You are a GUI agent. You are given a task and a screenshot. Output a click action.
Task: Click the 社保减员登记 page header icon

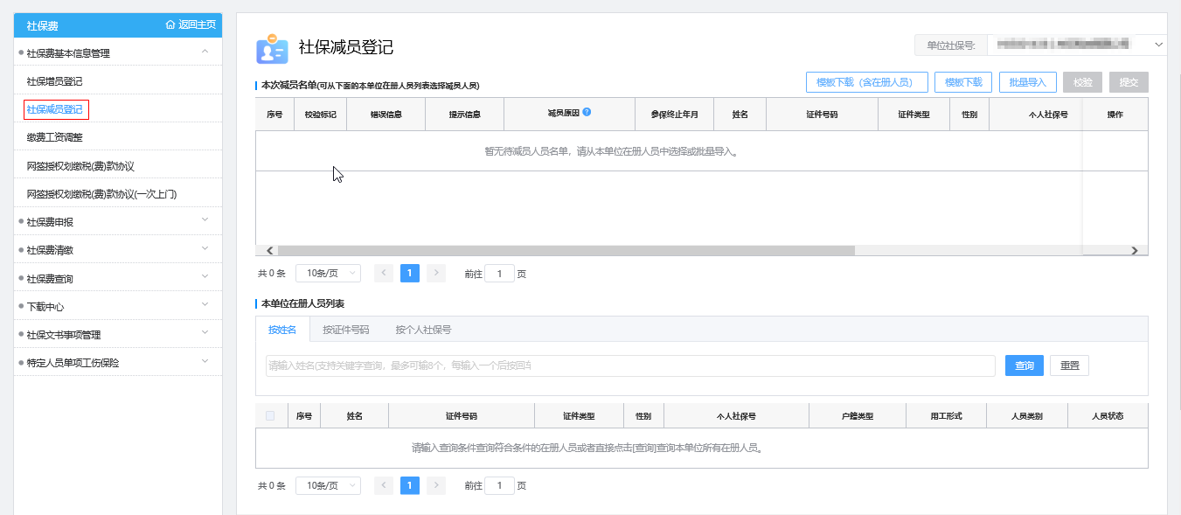[272, 49]
